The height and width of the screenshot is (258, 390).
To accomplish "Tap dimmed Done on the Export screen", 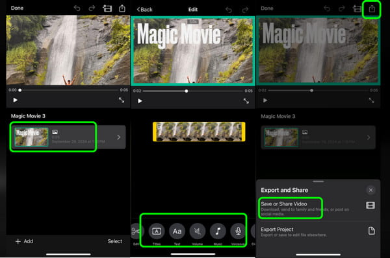I will pyautogui.click(x=267, y=8).
